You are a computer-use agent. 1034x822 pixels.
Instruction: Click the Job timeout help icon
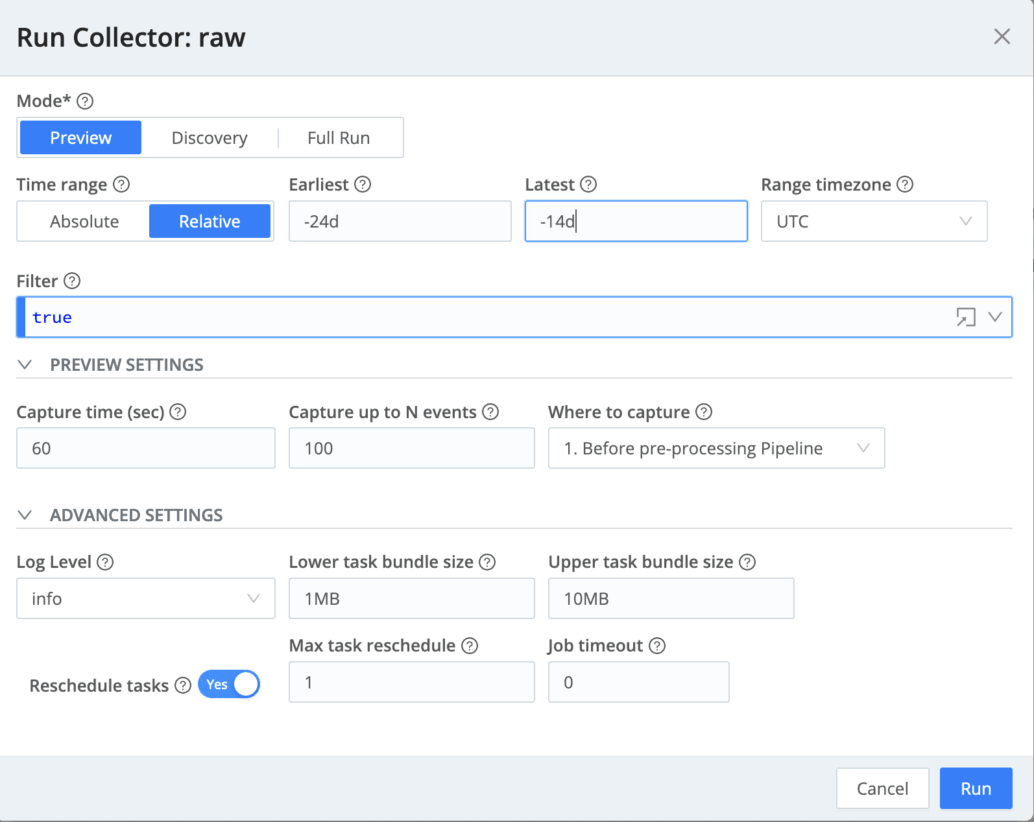click(657, 646)
